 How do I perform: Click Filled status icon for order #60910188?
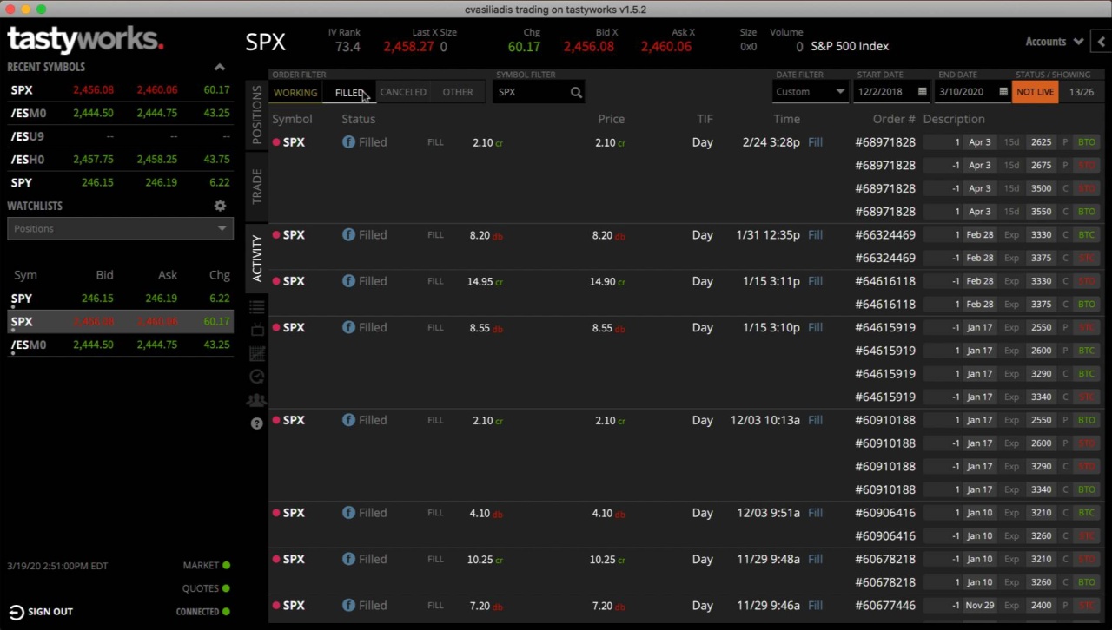tap(348, 420)
